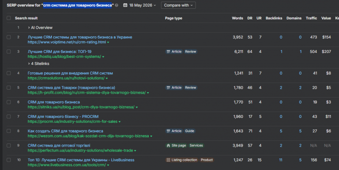The width and height of the screenshot is (339, 170).
Task: Open 'Готовые решения для внедрения CRM систем' link
Action: 70,73
